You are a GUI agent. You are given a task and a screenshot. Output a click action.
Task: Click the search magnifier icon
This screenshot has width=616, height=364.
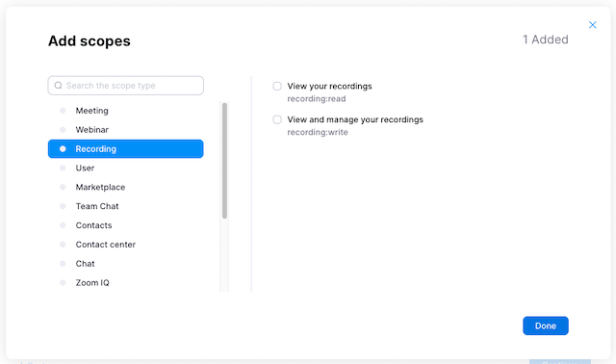pos(58,86)
